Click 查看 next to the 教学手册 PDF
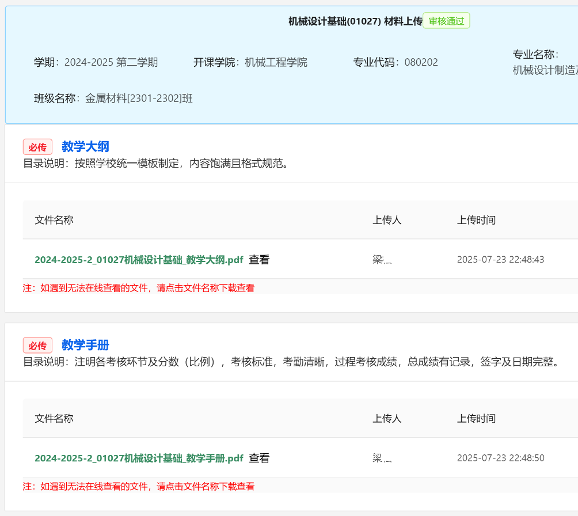Screen dimensions: 578x516 259,458
